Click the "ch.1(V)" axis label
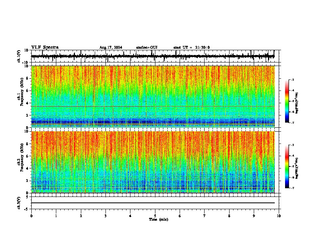314x242 pixels. click(x=19, y=56)
